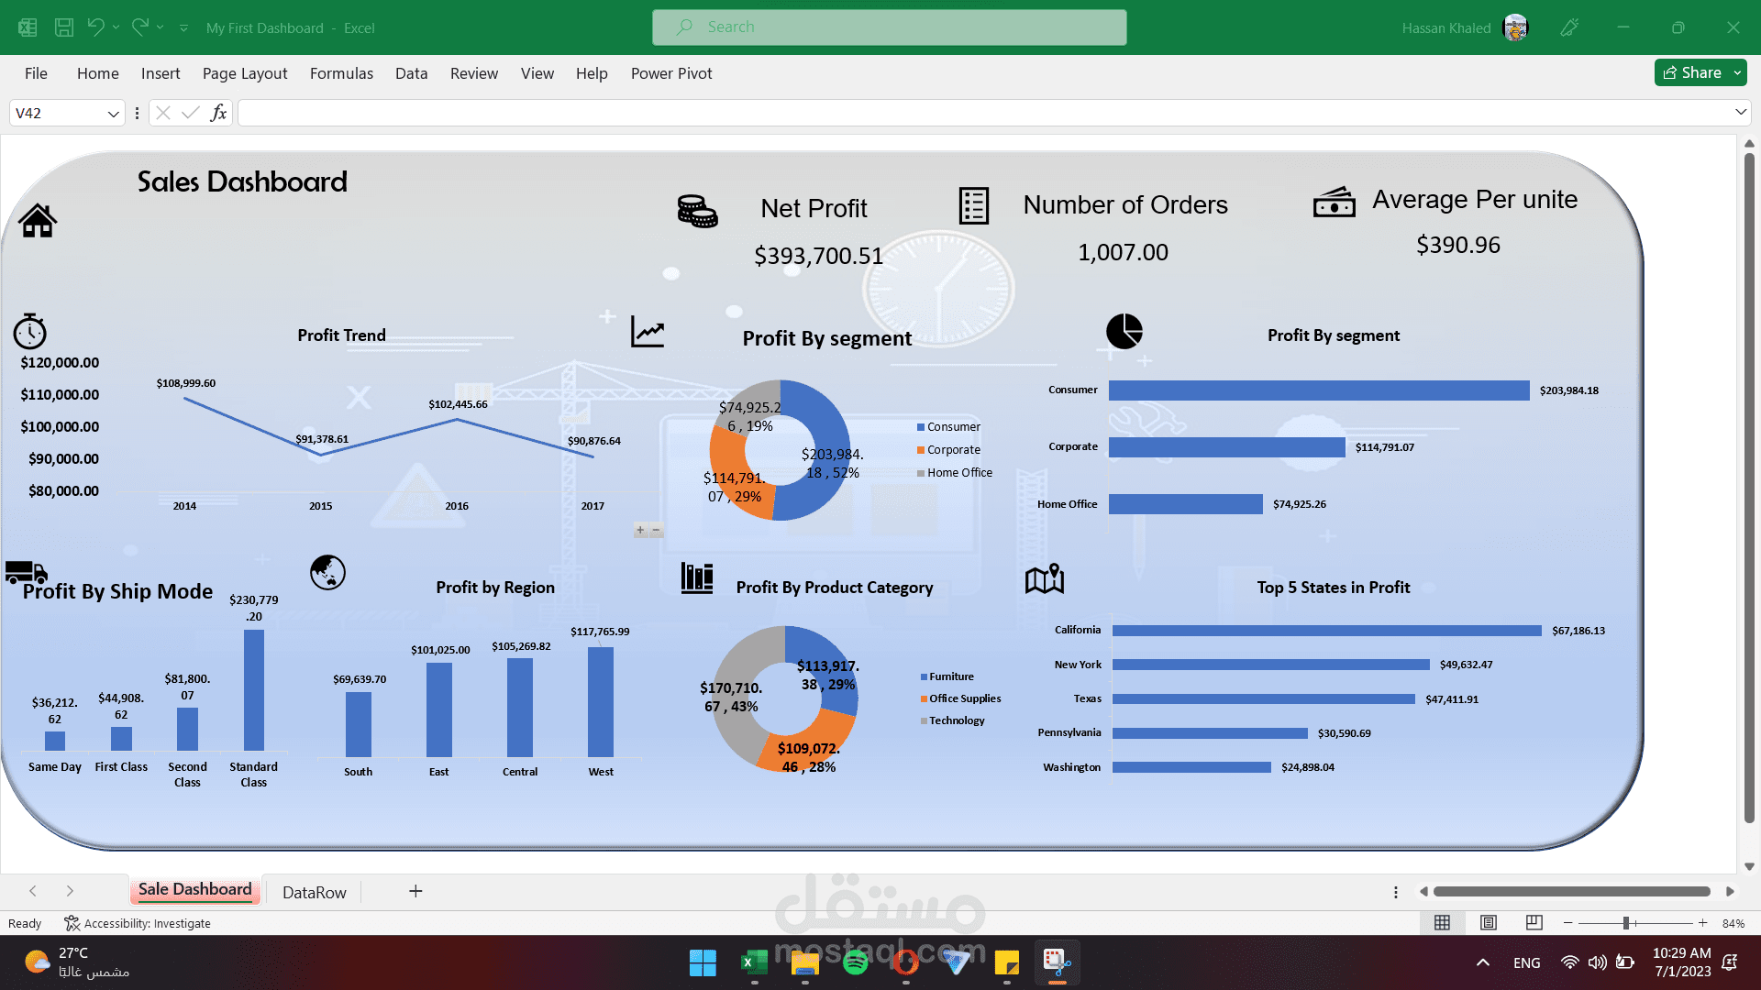Switch to the Insert ribbon tab
The width and height of the screenshot is (1761, 990).
(x=161, y=73)
